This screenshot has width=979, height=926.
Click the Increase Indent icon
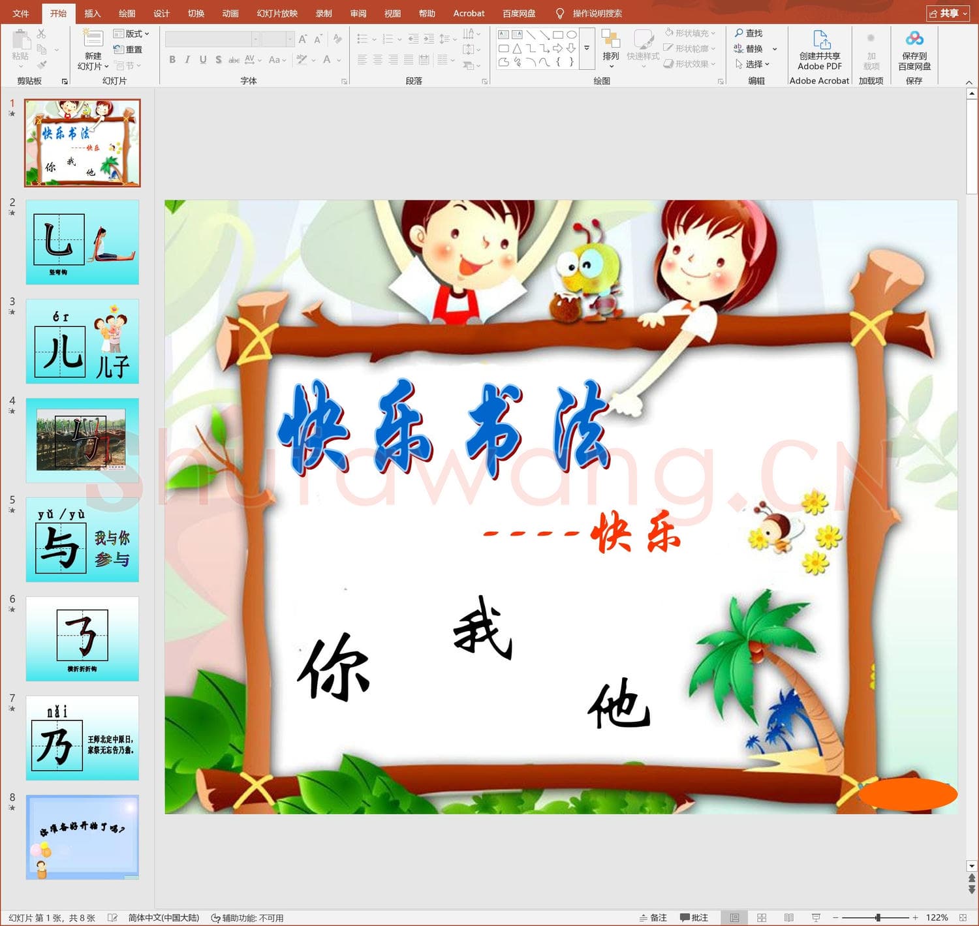(429, 39)
